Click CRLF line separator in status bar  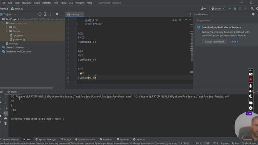(x=206, y=143)
